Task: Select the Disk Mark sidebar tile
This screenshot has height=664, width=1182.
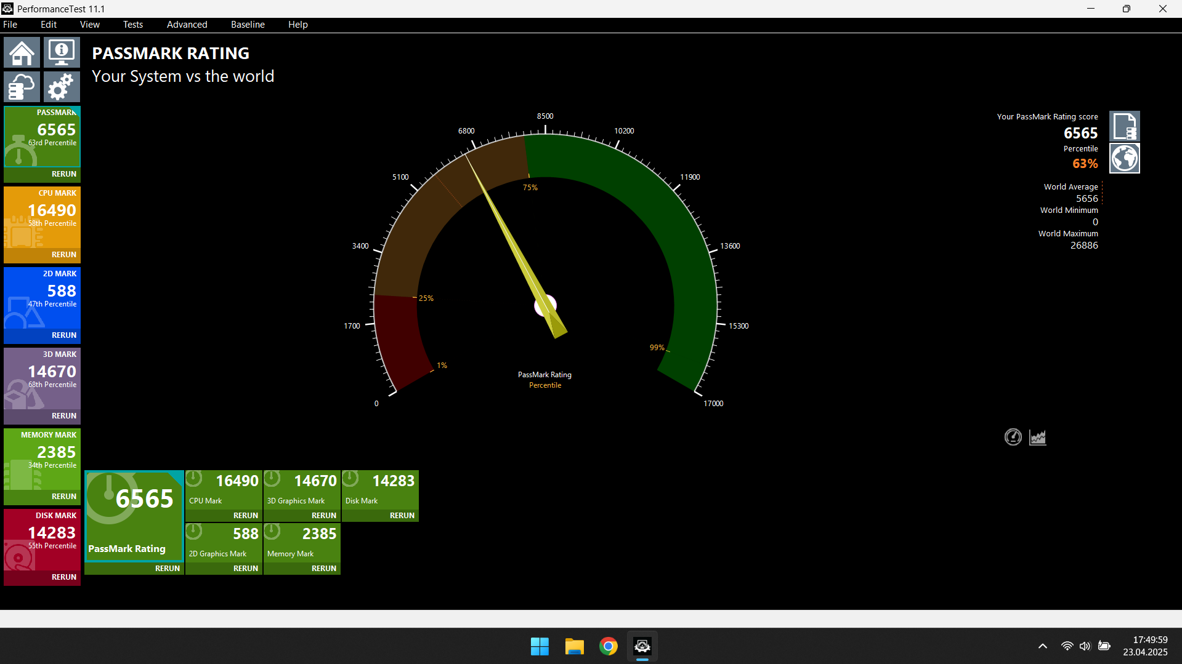Action: [x=43, y=540]
